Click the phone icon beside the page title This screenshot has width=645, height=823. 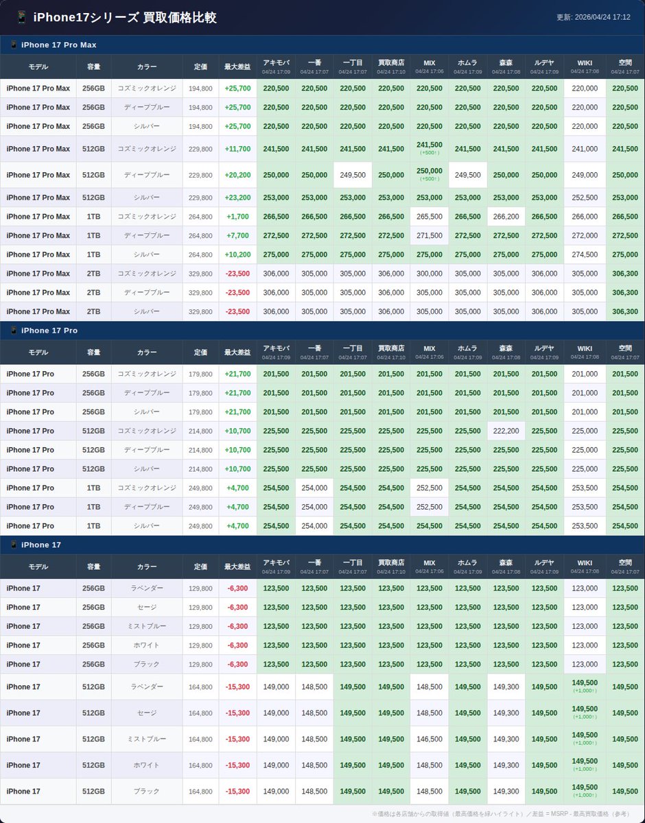tap(21, 17)
